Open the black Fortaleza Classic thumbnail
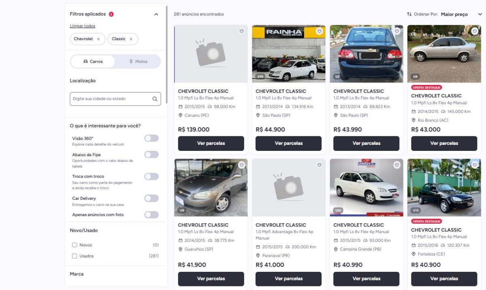The image size is (486, 290). [x=444, y=187]
